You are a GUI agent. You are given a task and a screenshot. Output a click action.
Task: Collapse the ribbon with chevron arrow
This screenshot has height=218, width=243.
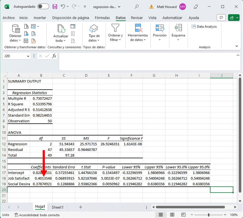[237, 46]
